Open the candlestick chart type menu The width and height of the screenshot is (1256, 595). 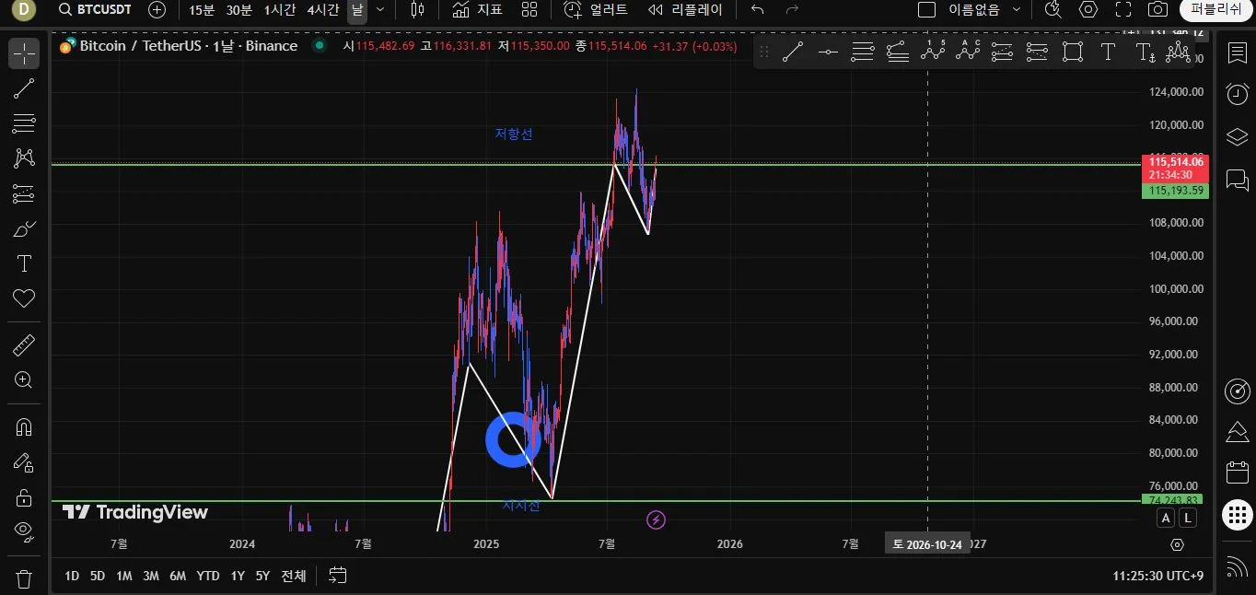[417, 9]
